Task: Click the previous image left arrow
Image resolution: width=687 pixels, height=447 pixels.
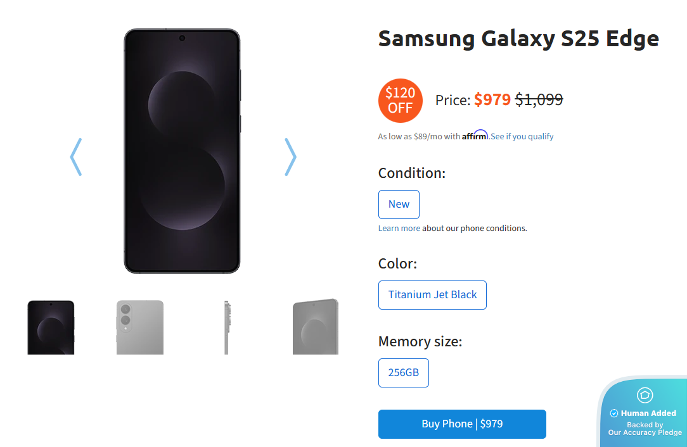Action: pyautogui.click(x=75, y=156)
